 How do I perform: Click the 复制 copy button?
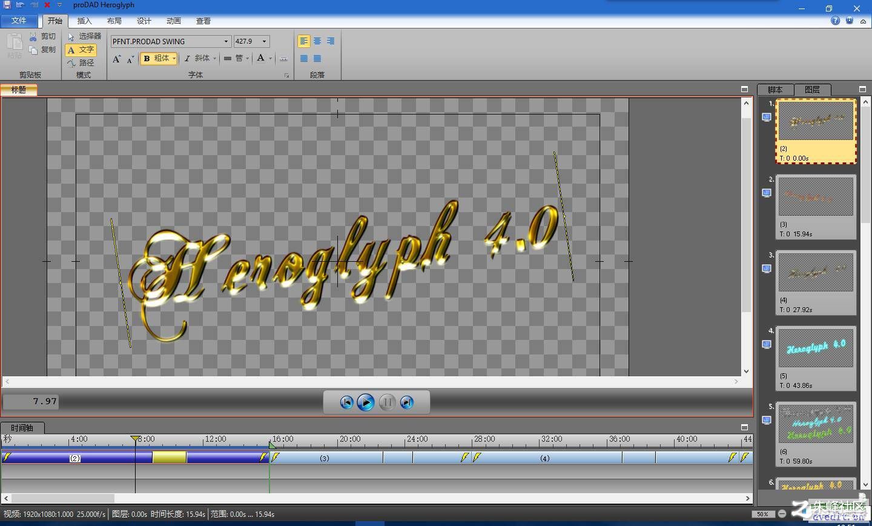click(x=42, y=50)
